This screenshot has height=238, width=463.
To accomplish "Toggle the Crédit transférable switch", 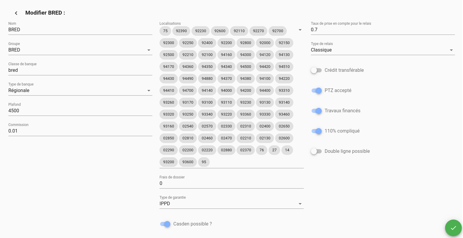I will [x=316, y=70].
